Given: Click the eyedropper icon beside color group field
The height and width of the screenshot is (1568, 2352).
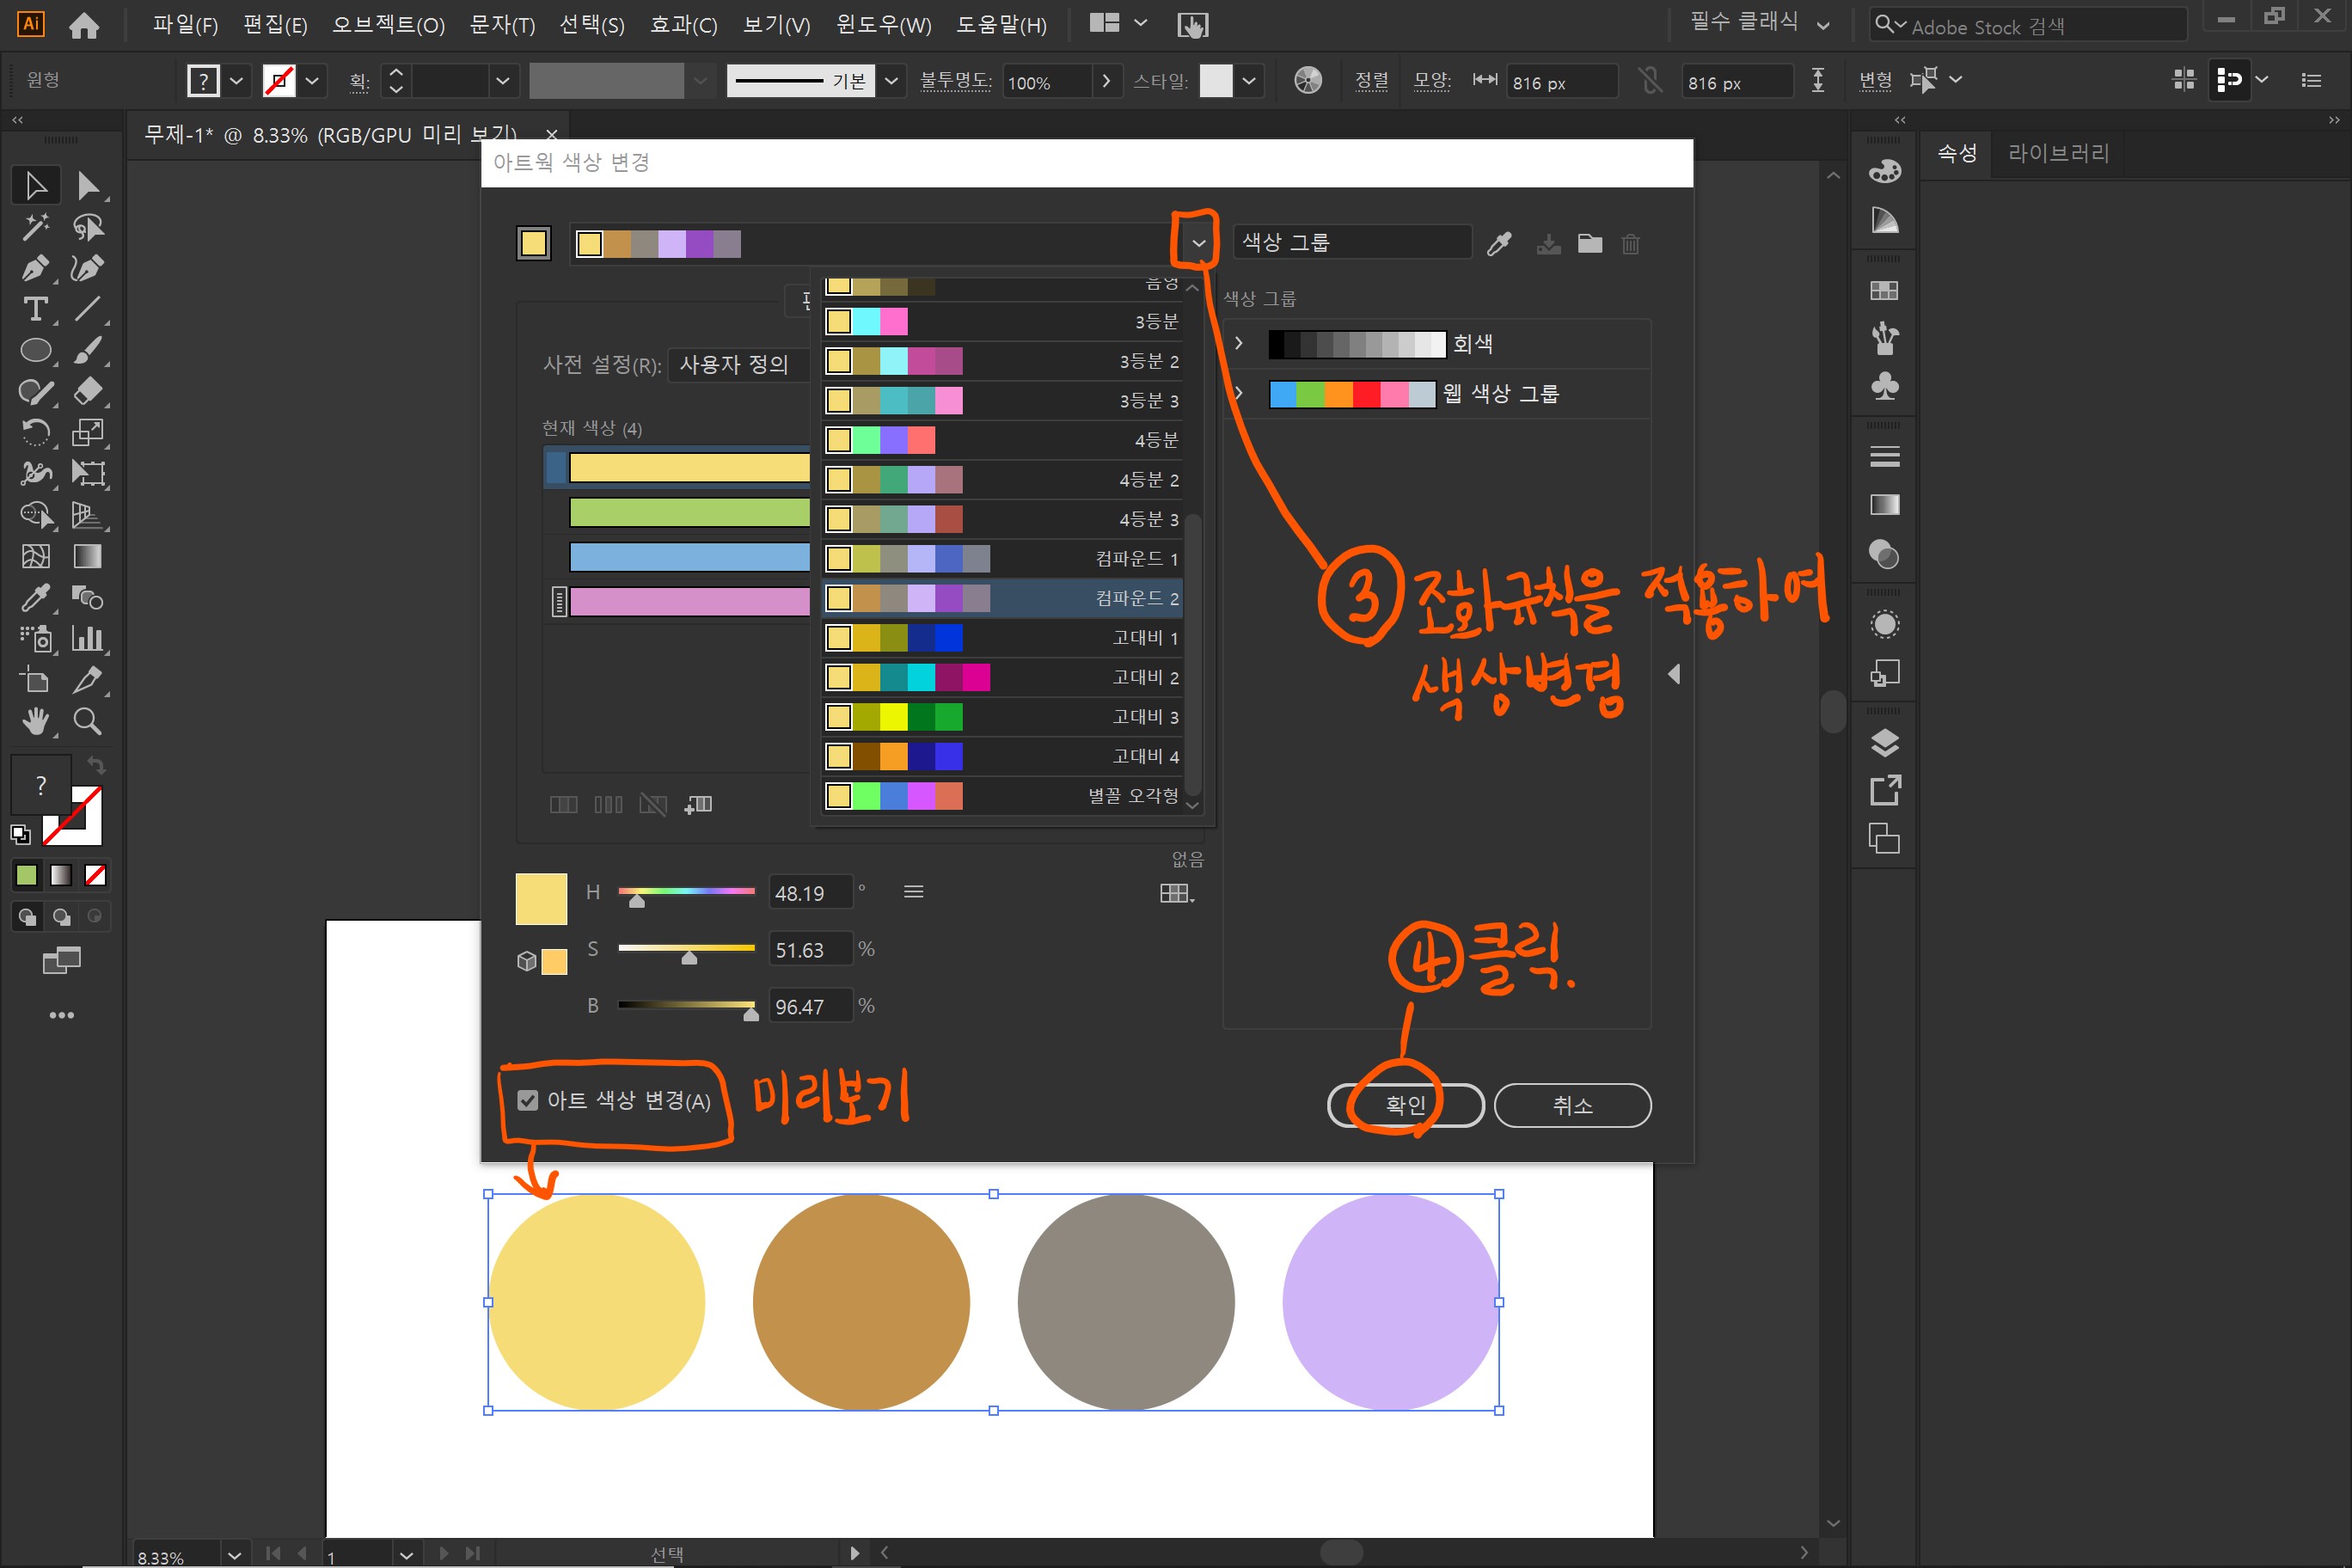Looking at the screenshot, I should coord(1498,244).
